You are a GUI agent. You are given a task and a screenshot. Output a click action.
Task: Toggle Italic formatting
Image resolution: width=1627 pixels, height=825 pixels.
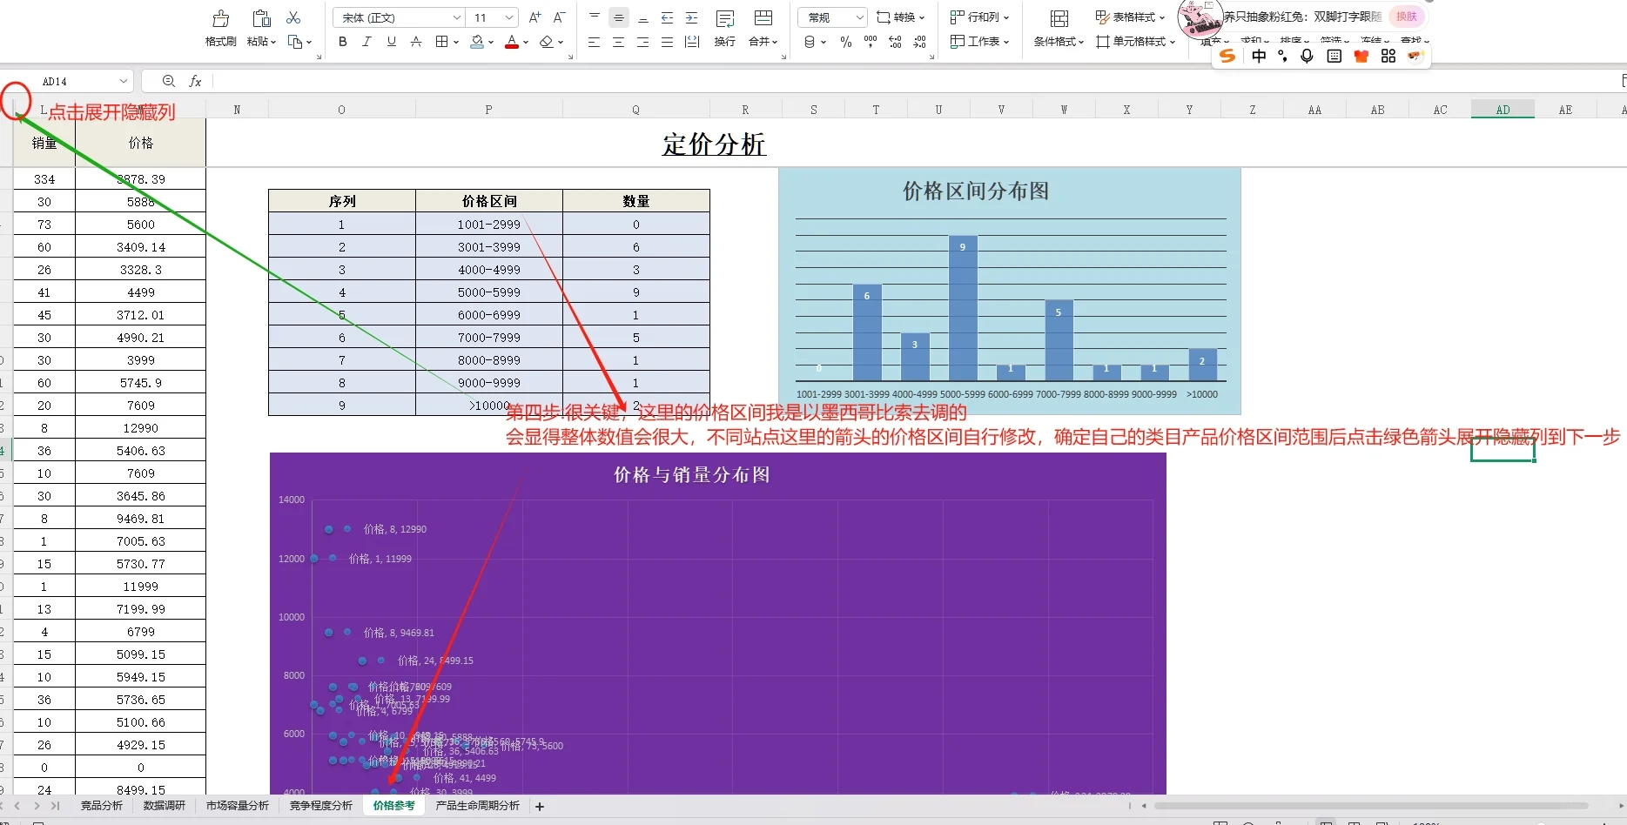[366, 42]
